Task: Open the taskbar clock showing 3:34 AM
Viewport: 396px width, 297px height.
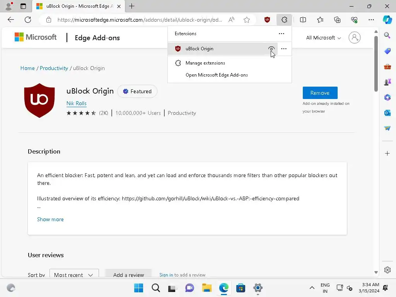Action: click(369, 288)
